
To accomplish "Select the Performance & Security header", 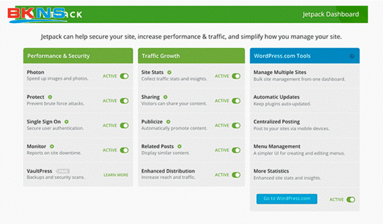I will (78, 56).
